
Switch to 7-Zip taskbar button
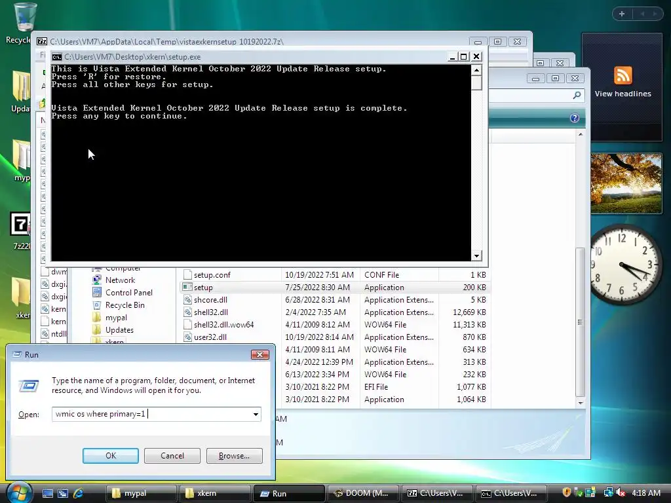click(437, 493)
